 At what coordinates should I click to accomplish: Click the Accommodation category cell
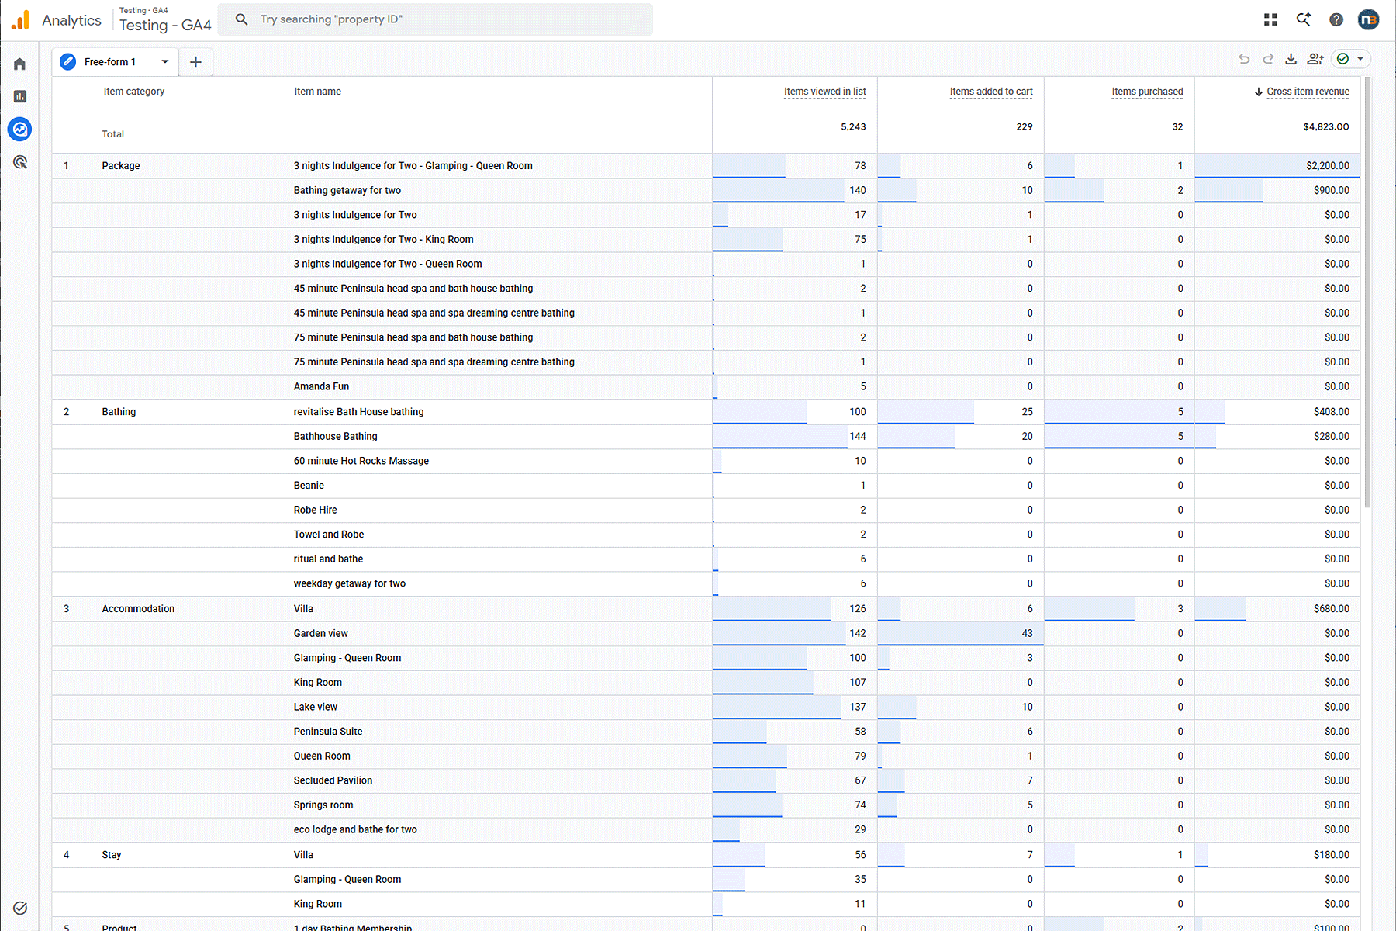(x=138, y=609)
